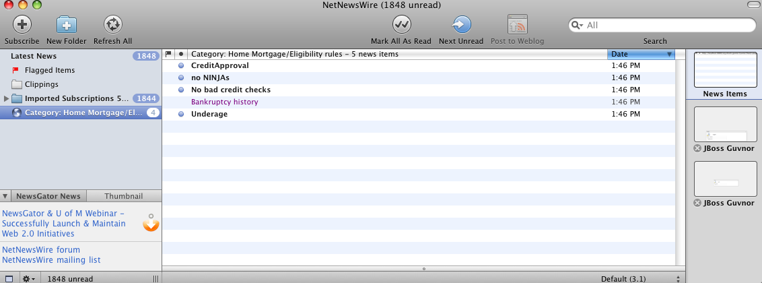Image resolution: width=762 pixels, height=283 pixels.
Task: Open No bad credit checks item
Action: click(419, 90)
